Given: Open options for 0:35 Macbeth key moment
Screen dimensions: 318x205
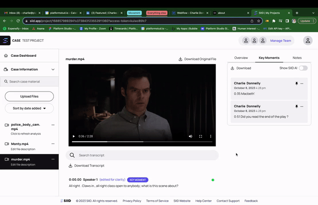Looking at the screenshot, I should pyautogui.click(x=302, y=84).
